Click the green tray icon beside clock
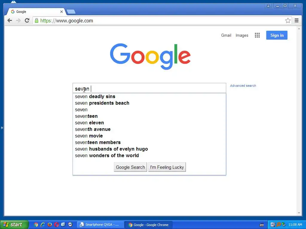 tap(284, 225)
